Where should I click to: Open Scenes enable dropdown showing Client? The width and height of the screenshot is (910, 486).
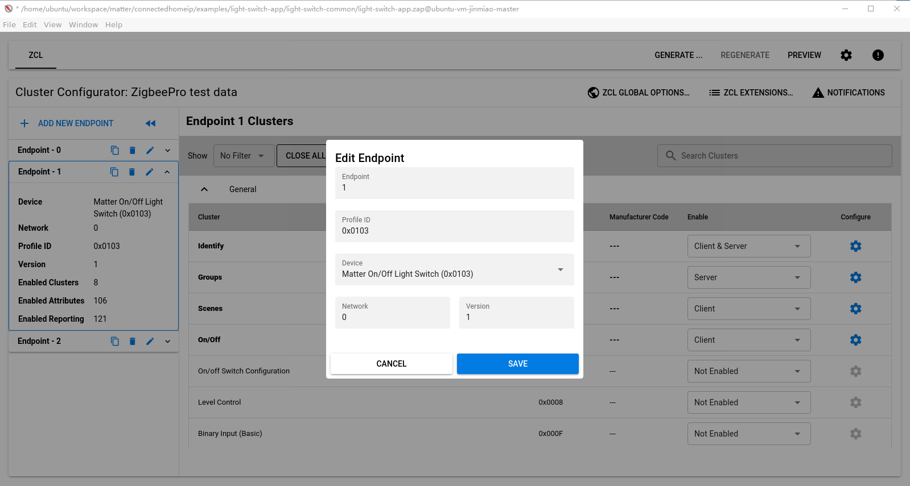click(749, 309)
